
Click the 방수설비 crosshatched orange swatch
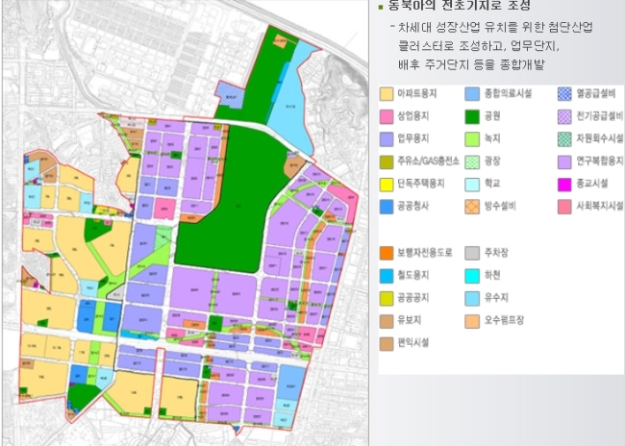point(472,207)
